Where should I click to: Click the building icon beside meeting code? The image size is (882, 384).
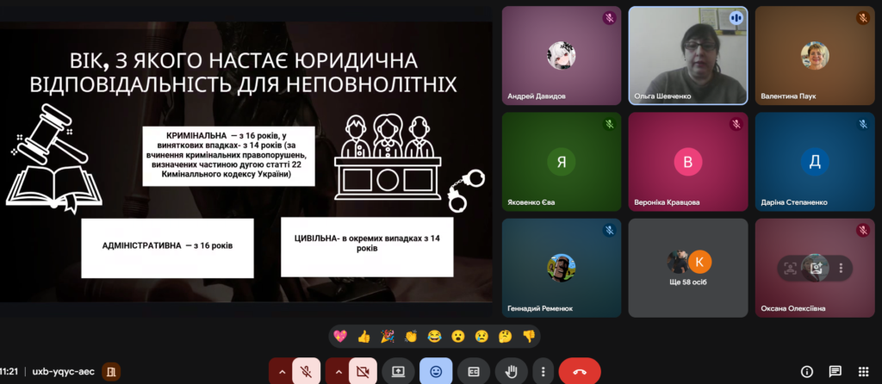[x=111, y=371]
